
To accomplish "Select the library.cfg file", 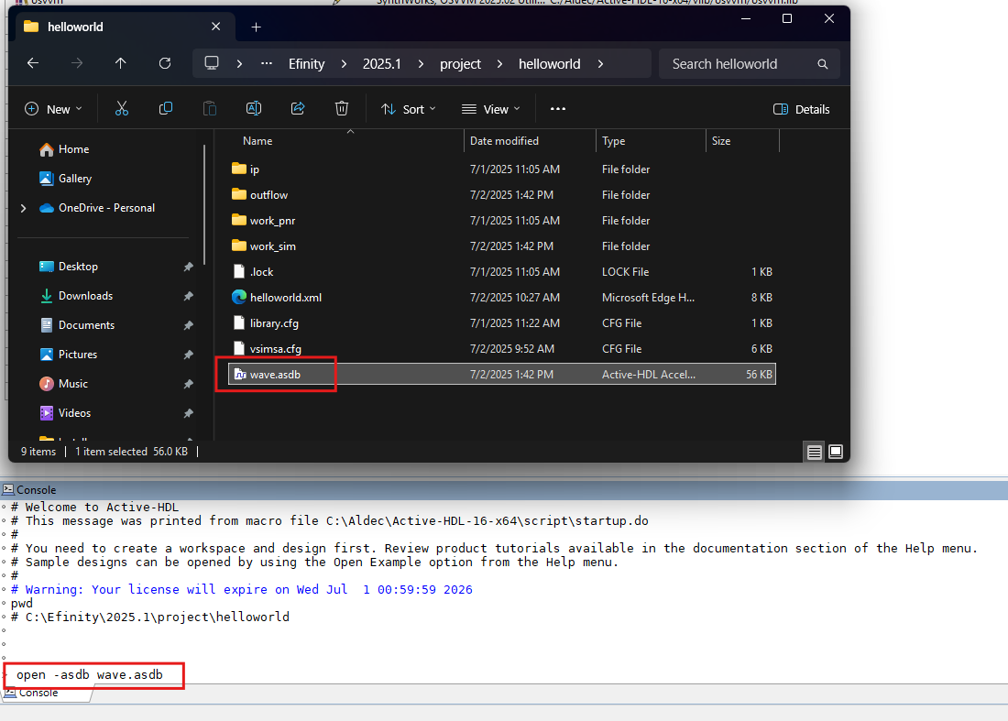I will pos(502,323).
